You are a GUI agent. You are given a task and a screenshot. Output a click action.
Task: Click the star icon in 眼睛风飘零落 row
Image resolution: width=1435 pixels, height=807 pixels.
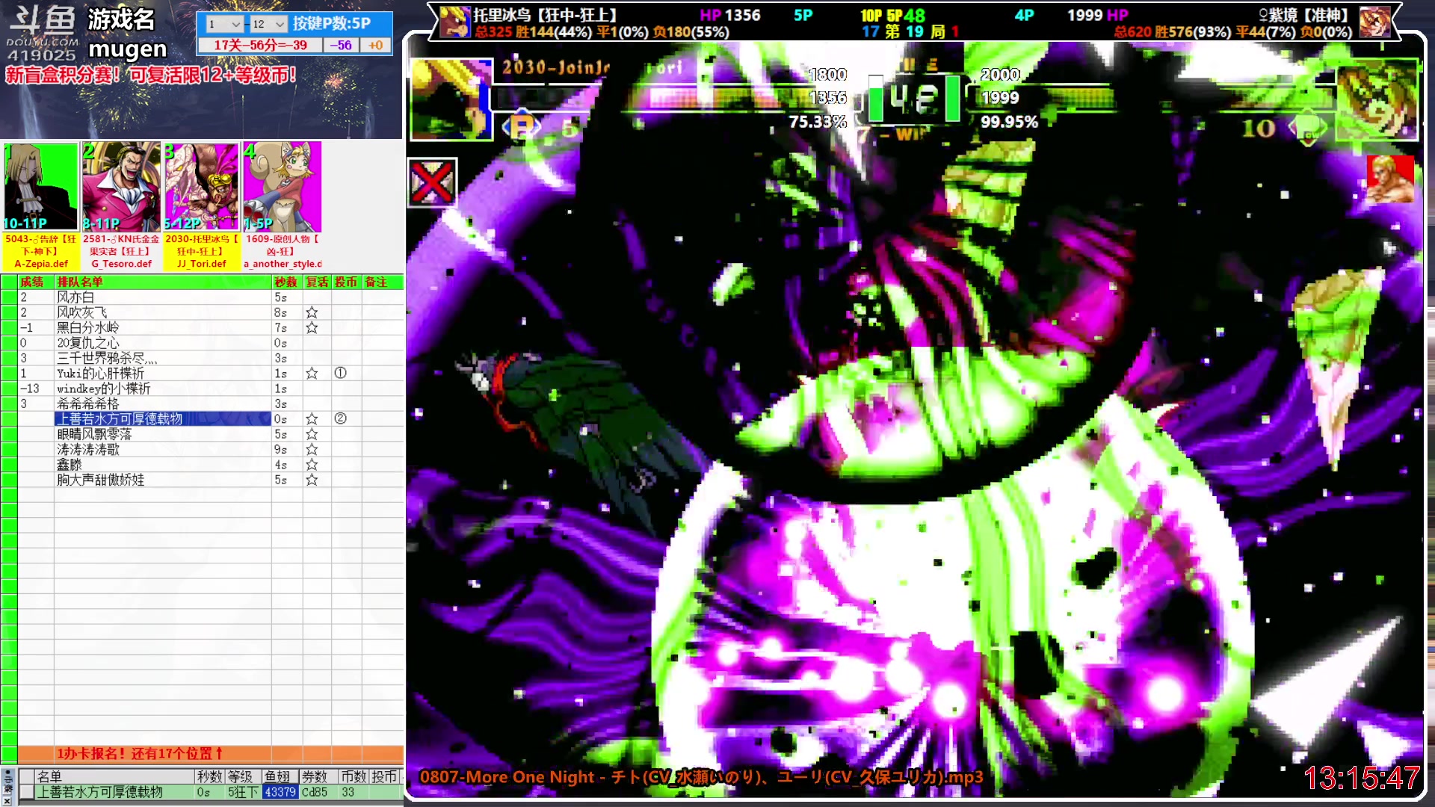point(312,434)
